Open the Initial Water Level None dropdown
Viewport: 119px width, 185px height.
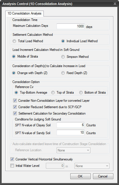pyautogui.click(x=92, y=166)
